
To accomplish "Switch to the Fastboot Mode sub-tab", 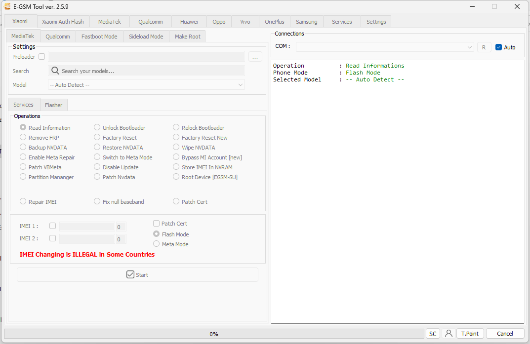I will click(x=99, y=37).
